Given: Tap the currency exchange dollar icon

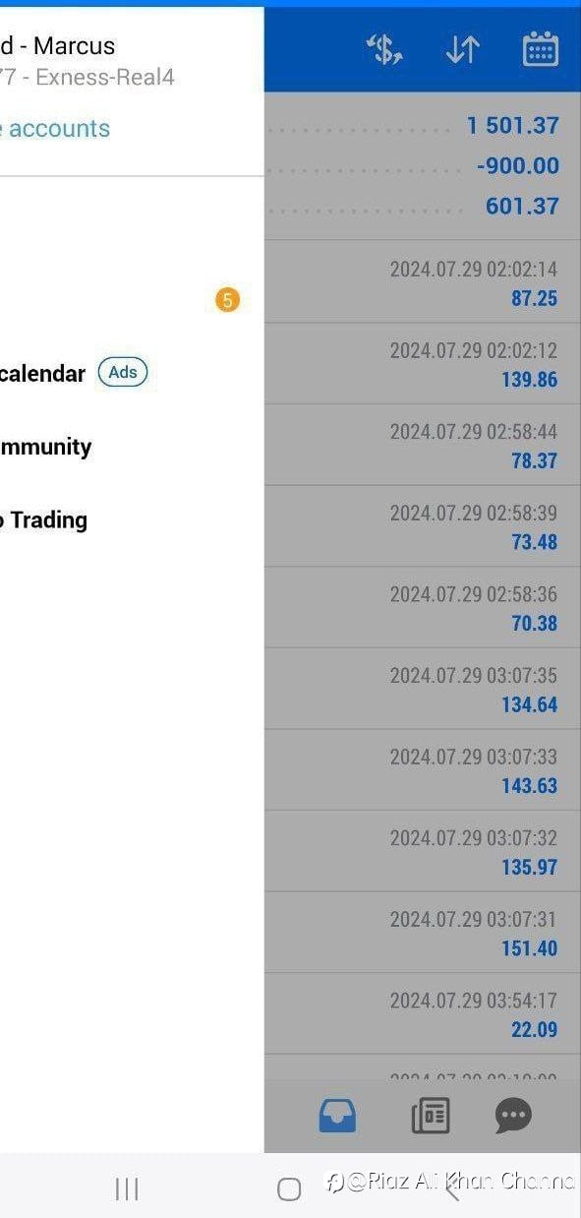Looking at the screenshot, I should (x=384, y=50).
